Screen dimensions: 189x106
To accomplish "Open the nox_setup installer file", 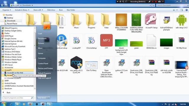I will [x=76, y=65].
